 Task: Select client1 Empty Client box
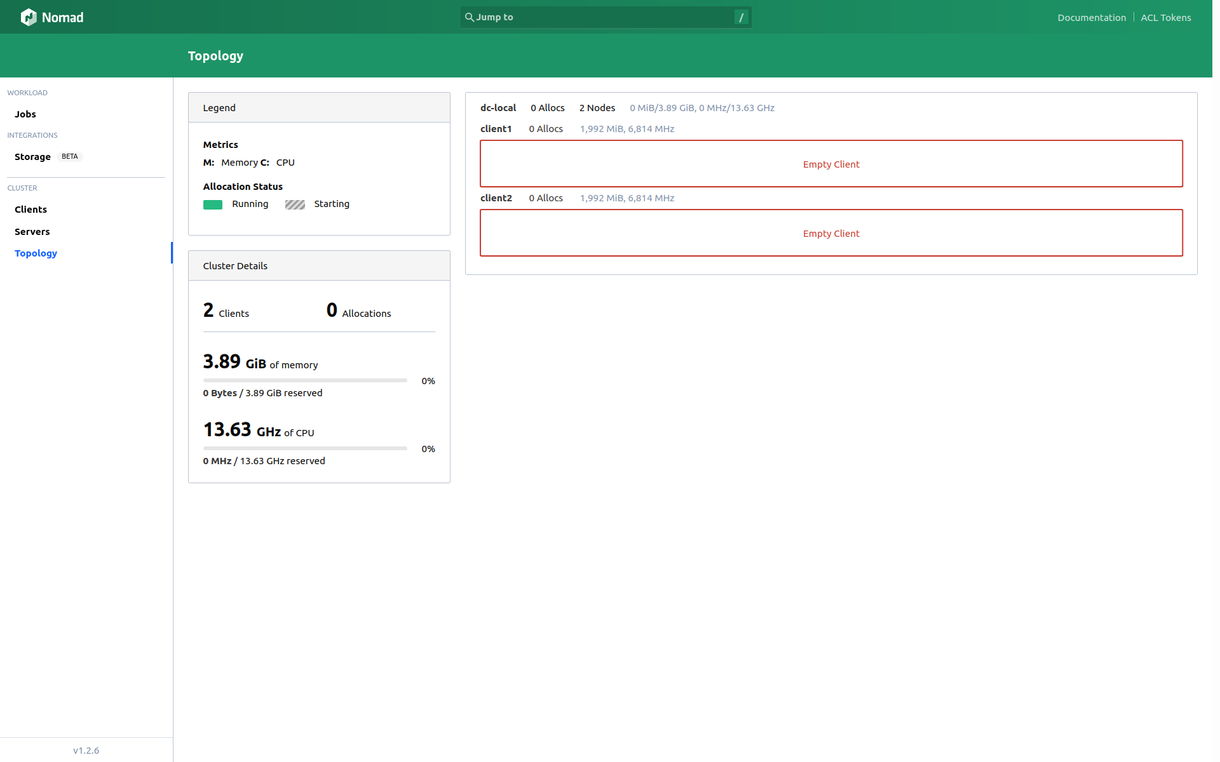point(831,164)
